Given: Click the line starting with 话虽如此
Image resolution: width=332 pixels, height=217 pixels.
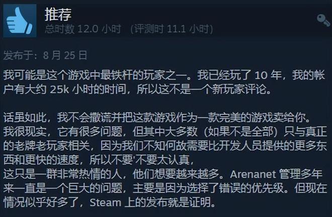Looking at the screenshot, I should click(x=156, y=118).
